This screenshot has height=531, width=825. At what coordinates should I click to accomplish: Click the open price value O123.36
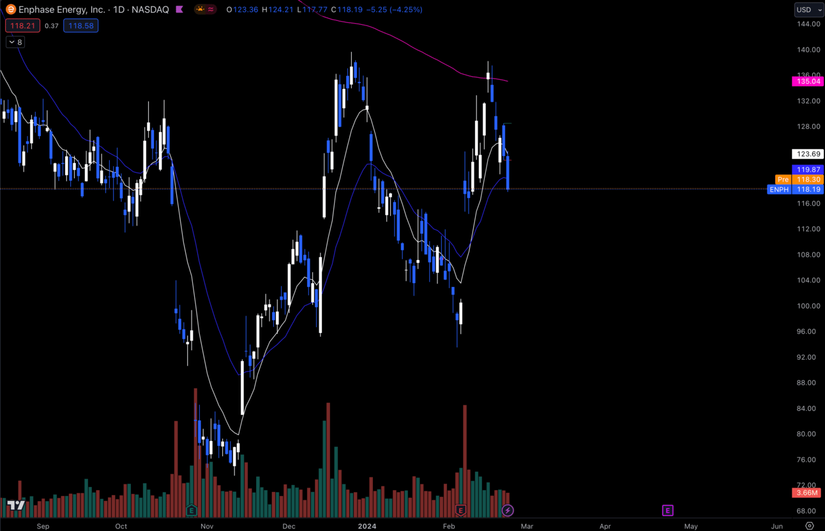(242, 10)
